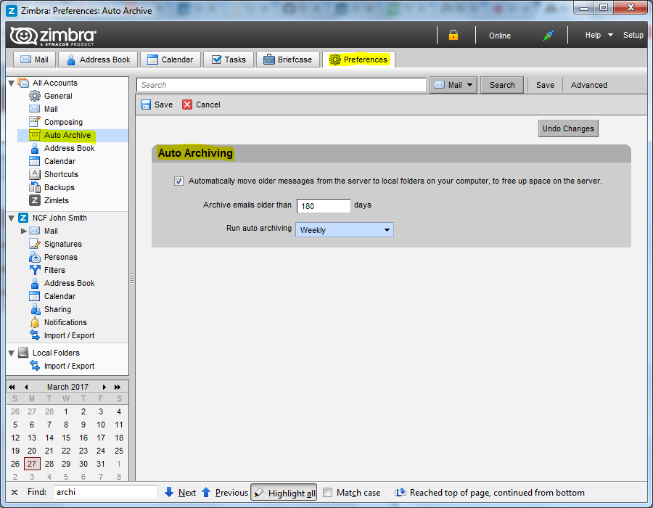This screenshot has height=508, width=653.
Task: Open NCF John Smith Calendar settings
Action: 59,297
